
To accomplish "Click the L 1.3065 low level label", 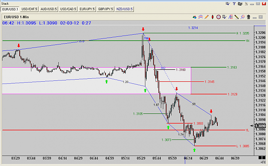I will tap(243, 146).
